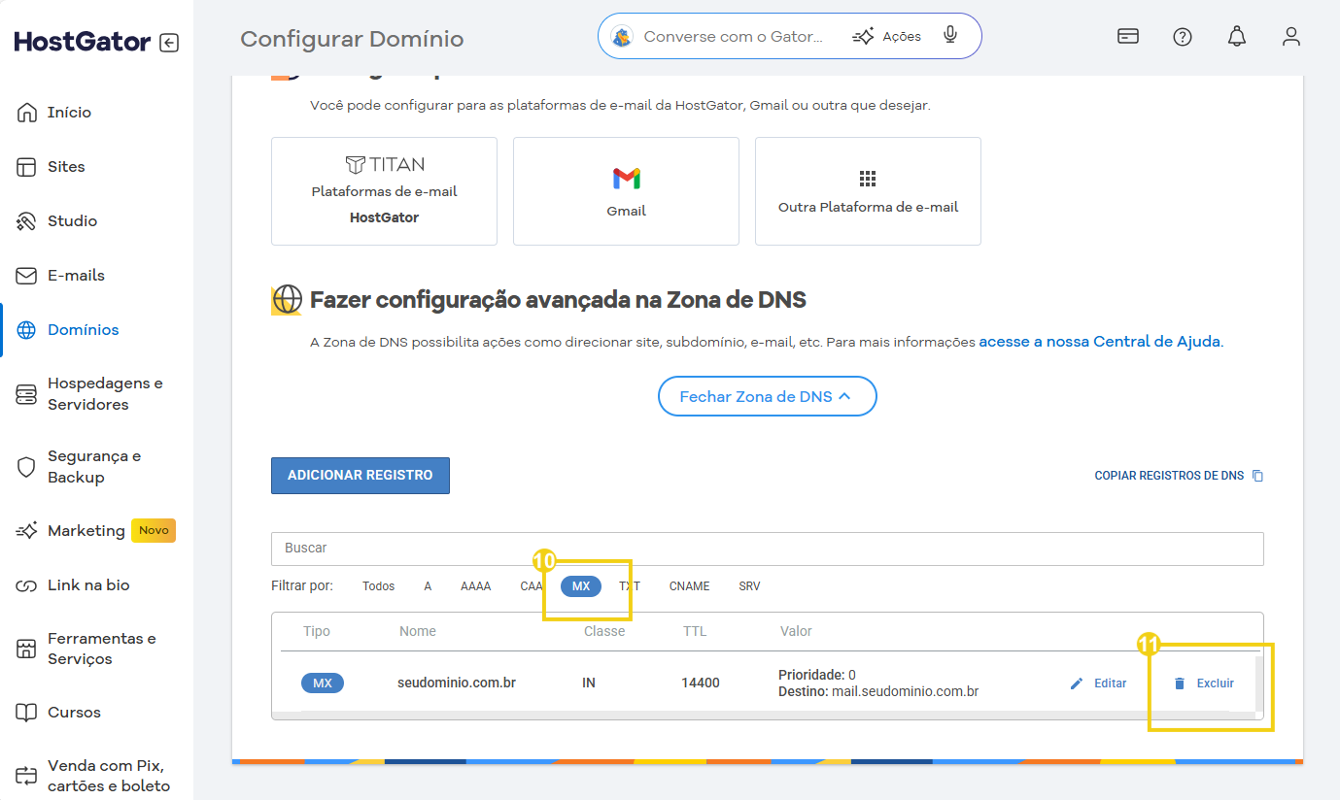
Task: Open the help question mark icon
Action: [x=1182, y=37]
